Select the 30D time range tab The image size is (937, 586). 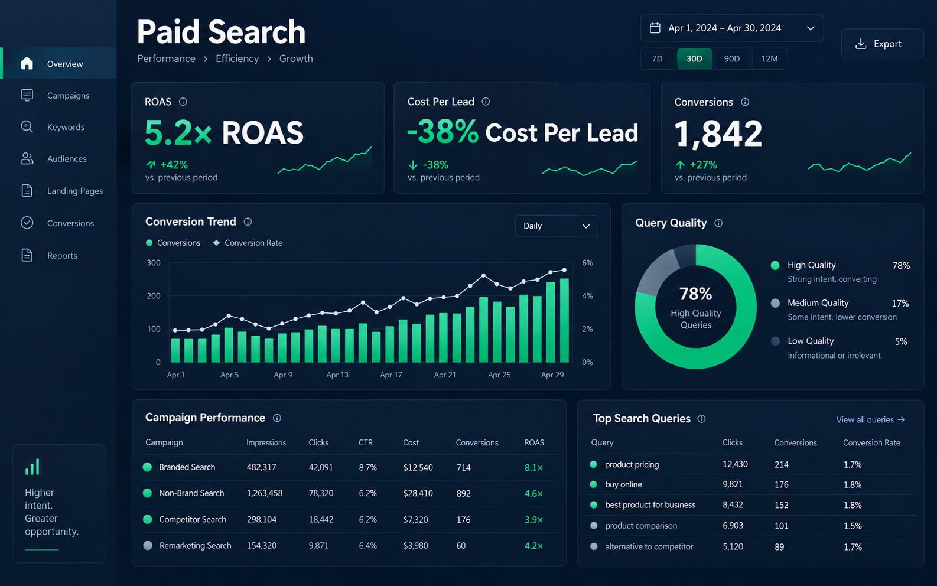click(x=694, y=58)
